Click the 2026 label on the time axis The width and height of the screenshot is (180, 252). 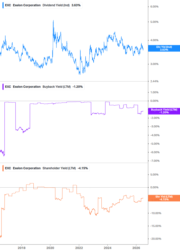click(x=136, y=248)
